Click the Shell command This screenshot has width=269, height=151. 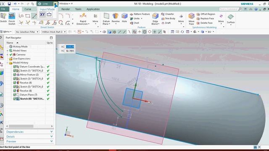[x=134, y=23]
